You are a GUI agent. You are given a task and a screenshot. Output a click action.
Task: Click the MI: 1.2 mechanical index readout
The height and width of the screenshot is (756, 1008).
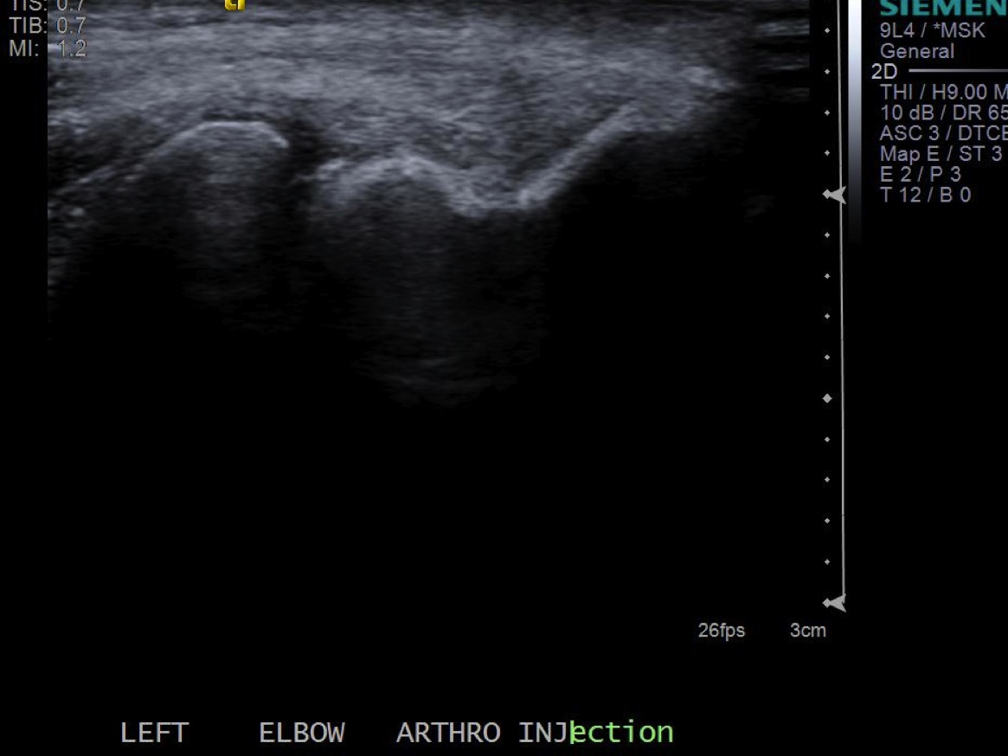pyautogui.click(x=48, y=48)
